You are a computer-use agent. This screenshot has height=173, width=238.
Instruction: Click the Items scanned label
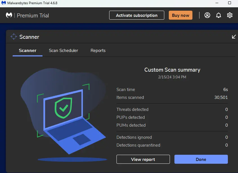click(x=130, y=97)
